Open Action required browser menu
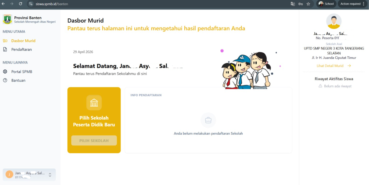Image resolution: width=369 pixels, height=185 pixels. click(x=352, y=4)
